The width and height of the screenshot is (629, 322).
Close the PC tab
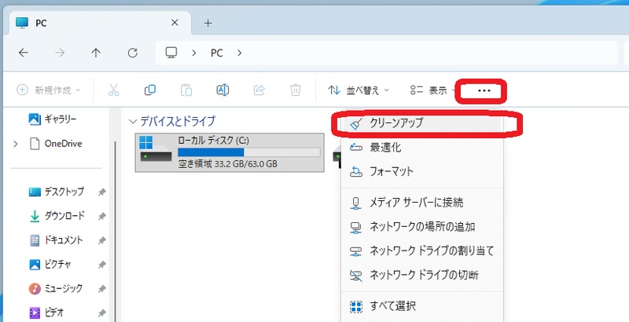(x=175, y=23)
